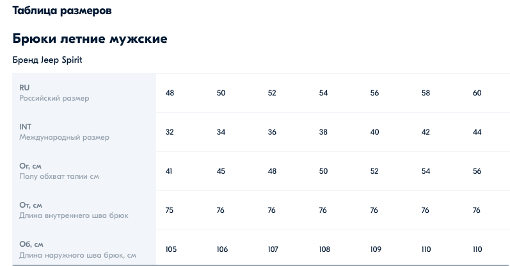Select the 'INT Международный размер' row header
Image resolution: width=510 pixels, height=266 pixels.
(84, 132)
